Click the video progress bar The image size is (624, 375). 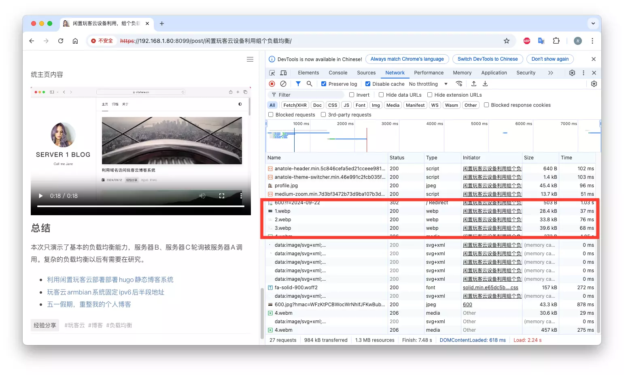(x=141, y=206)
